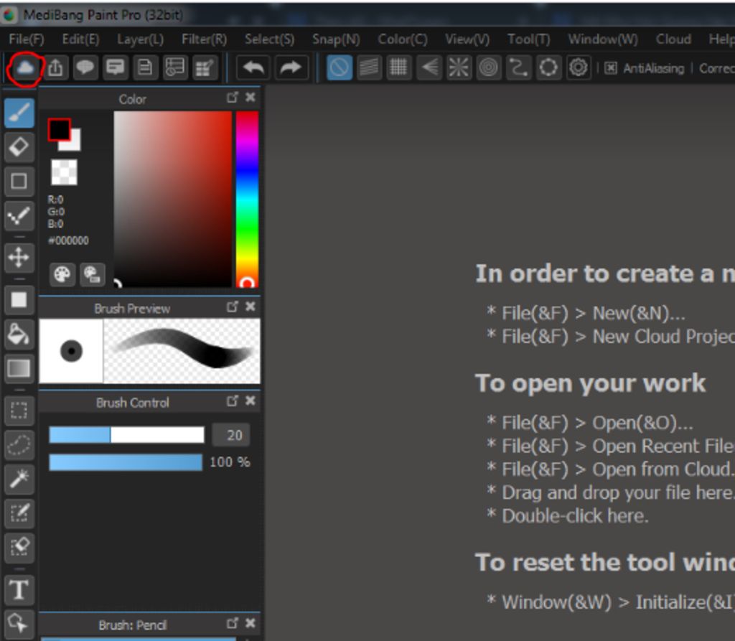Open the File(F) menu
Image resolution: width=735 pixels, height=641 pixels.
click(27, 39)
